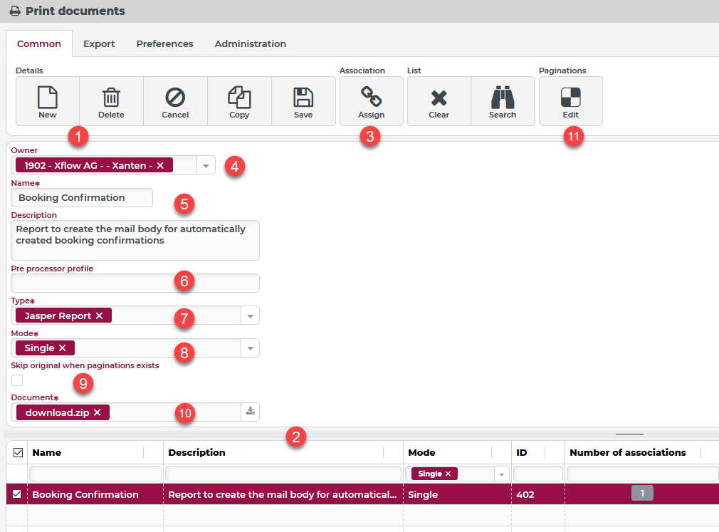Switch to the Common tab
The height and width of the screenshot is (532, 719).
pyautogui.click(x=39, y=43)
